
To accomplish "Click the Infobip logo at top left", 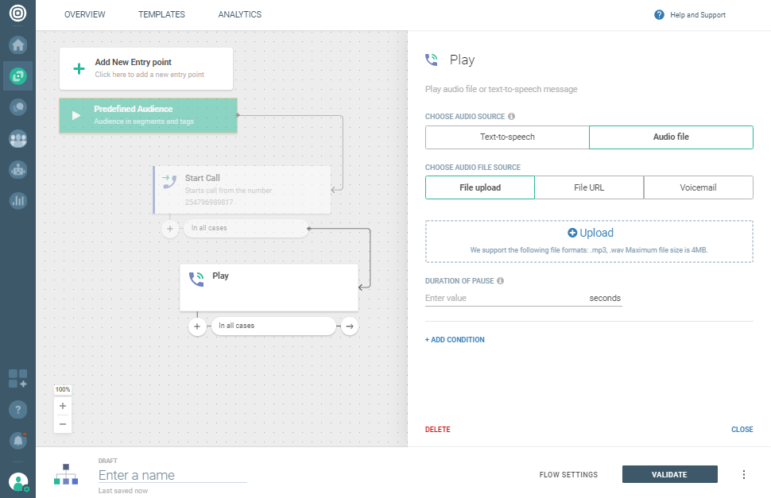I will pyautogui.click(x=17, y=14).
